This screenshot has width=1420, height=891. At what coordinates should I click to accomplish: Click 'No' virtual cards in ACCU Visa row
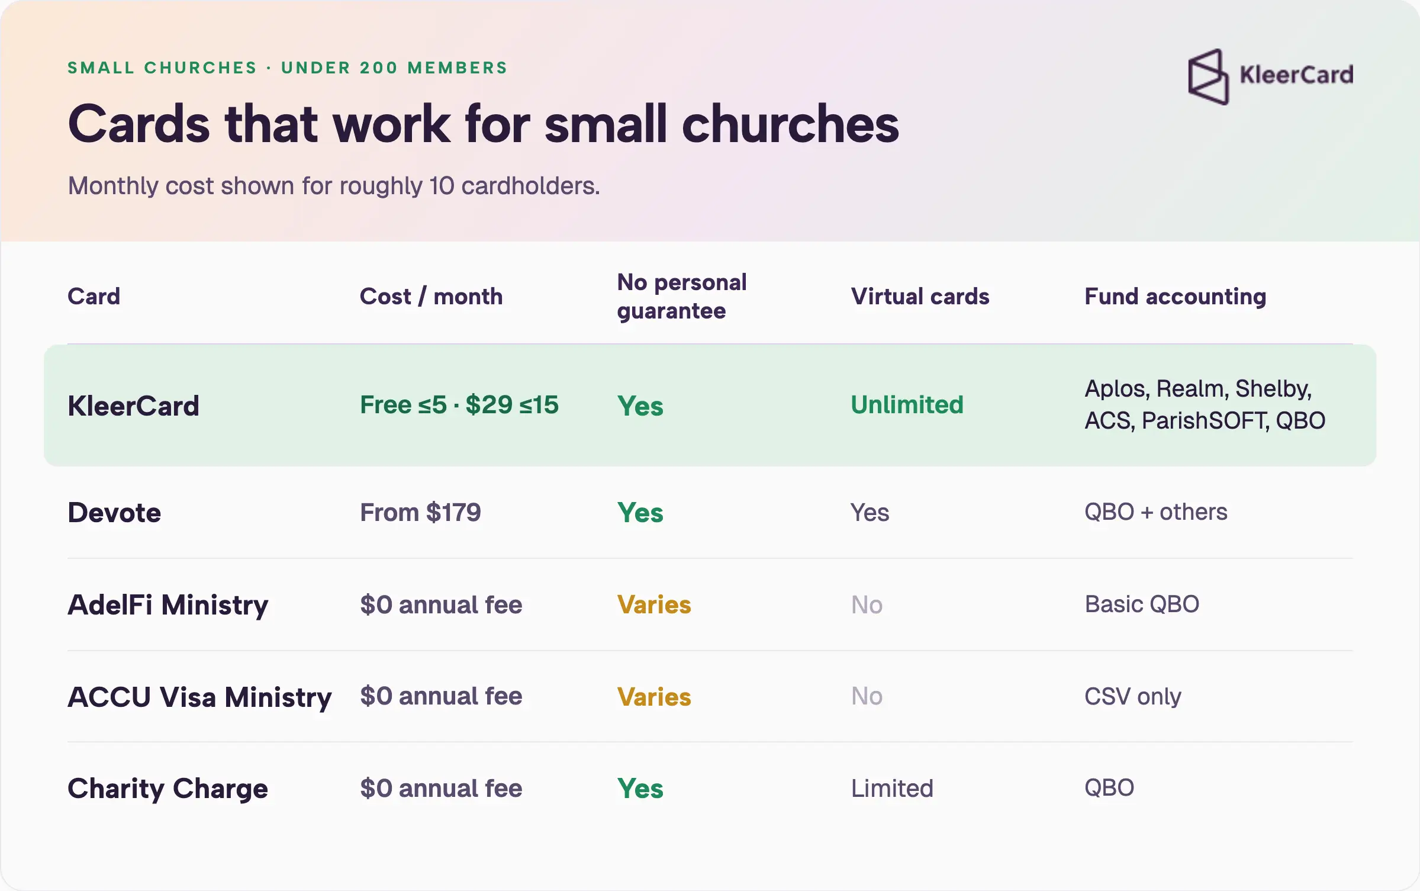click(x=867, y=696)
